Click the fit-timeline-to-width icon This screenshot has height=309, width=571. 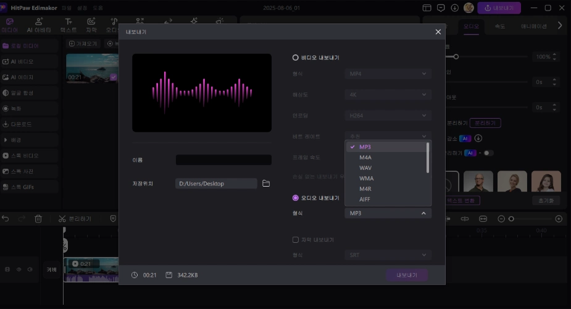483,219
